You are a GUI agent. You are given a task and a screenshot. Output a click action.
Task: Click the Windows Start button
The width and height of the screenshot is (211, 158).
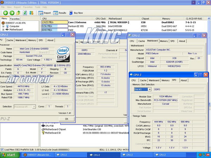tap(8, 154)
